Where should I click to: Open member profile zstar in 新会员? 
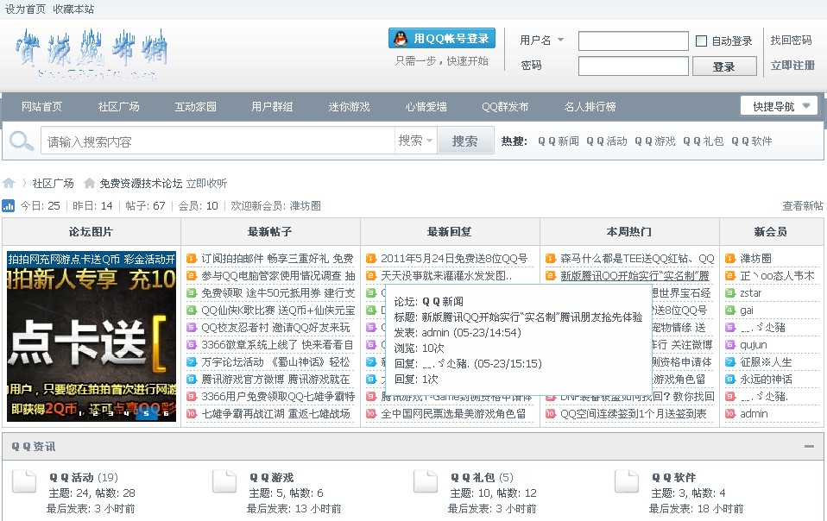pos(750,293)
